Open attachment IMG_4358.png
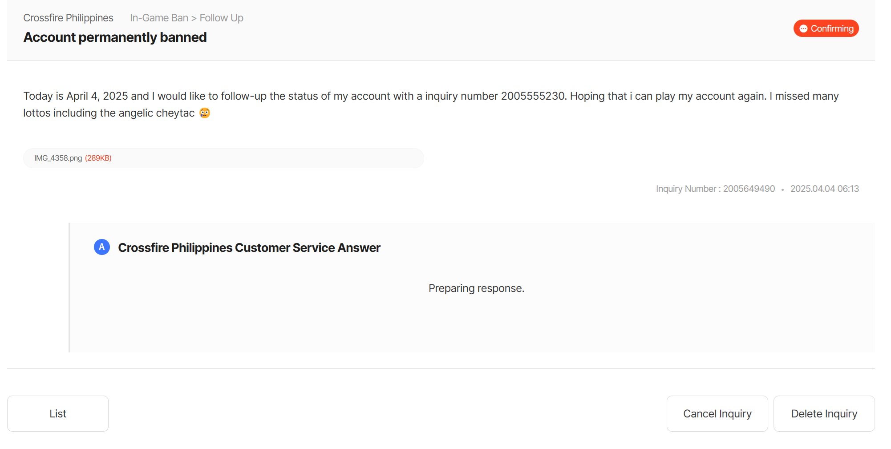 (58, 158)
